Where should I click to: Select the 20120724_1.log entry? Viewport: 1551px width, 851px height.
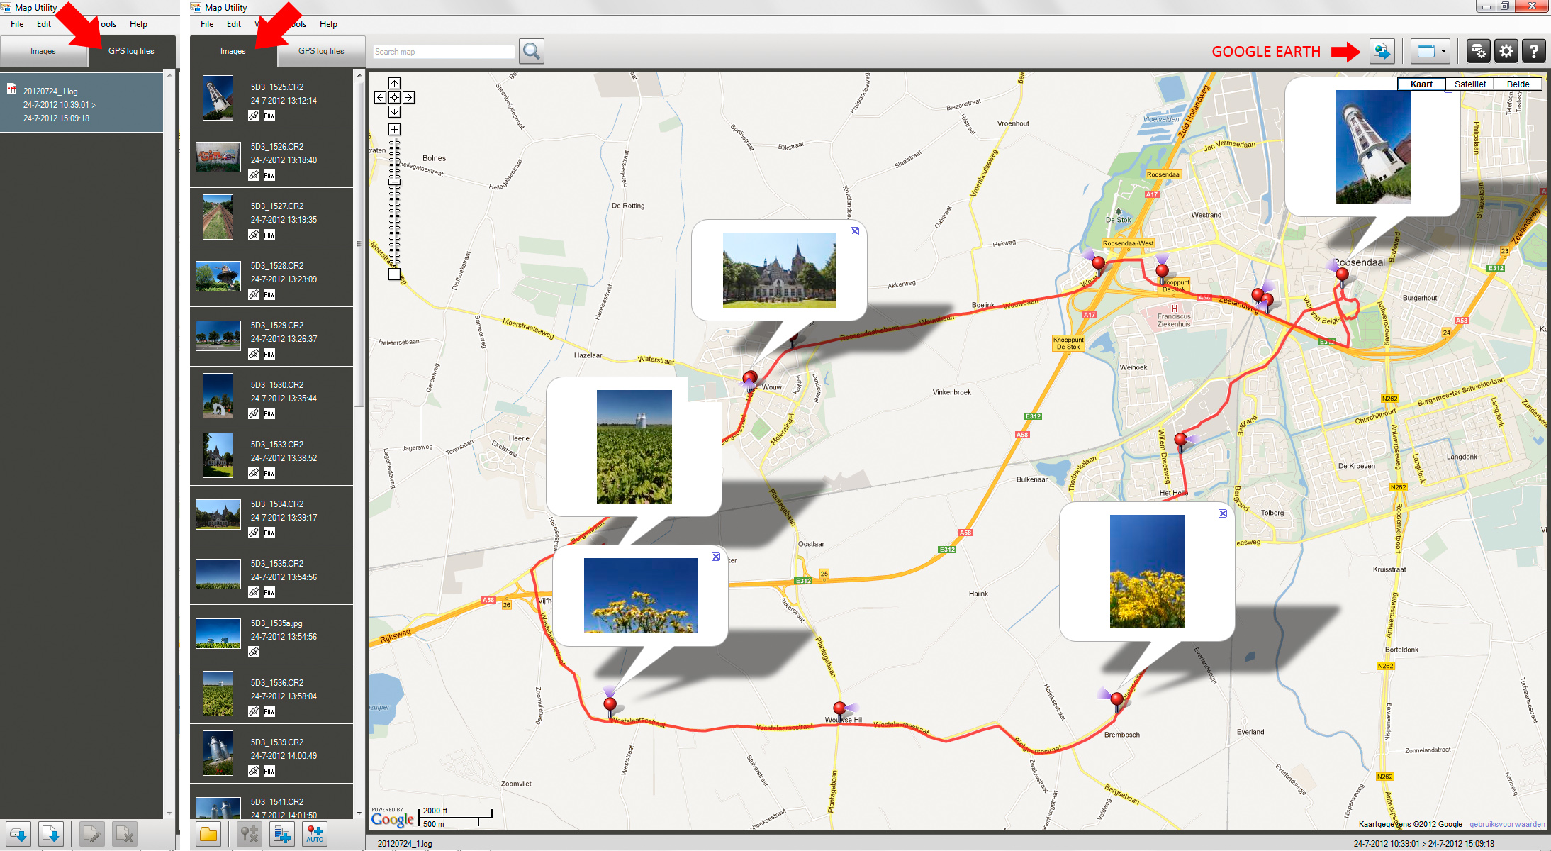[82, 104]
